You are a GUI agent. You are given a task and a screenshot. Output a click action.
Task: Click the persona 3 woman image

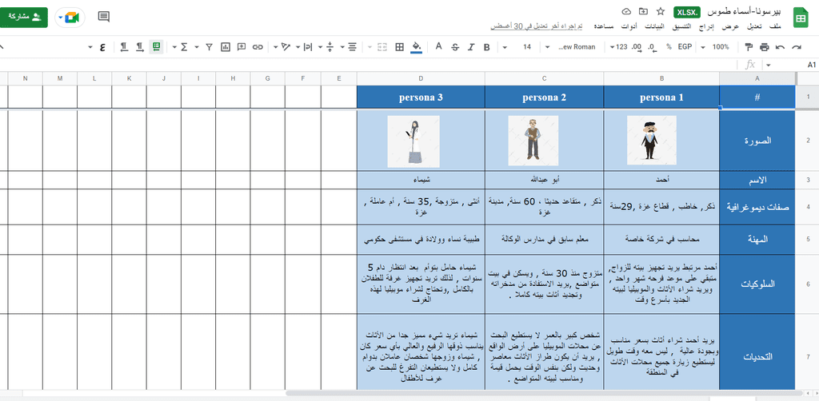coord(413,141)
